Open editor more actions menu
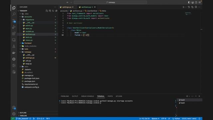The image size is (213, 120). 199,7
